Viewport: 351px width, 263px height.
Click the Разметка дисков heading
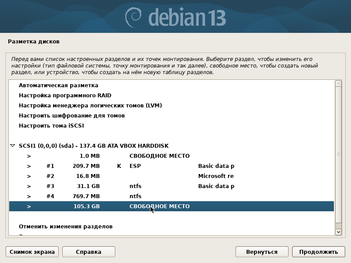[x=34, y=42]
